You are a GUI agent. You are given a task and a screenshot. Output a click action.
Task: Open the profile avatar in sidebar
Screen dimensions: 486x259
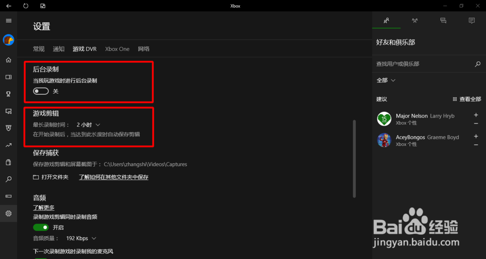pyautogui.click(x=9, y=40)
